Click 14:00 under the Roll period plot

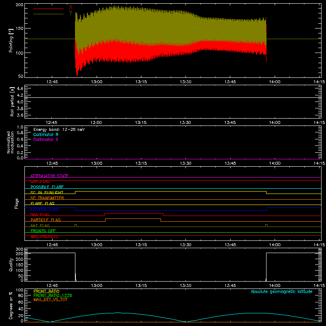(x=275, y=123)
